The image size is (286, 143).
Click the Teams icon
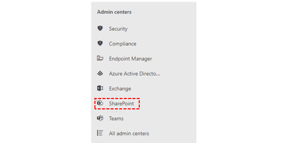(100, 118)
